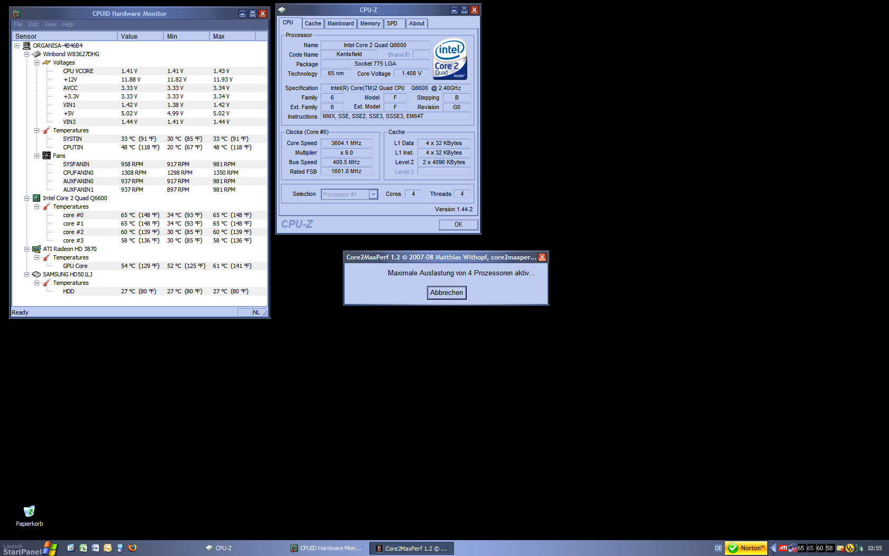This screenshot has width=889, height=556.
Task: Click the Norton status indicator in taskbar
Action: (746, 548)
